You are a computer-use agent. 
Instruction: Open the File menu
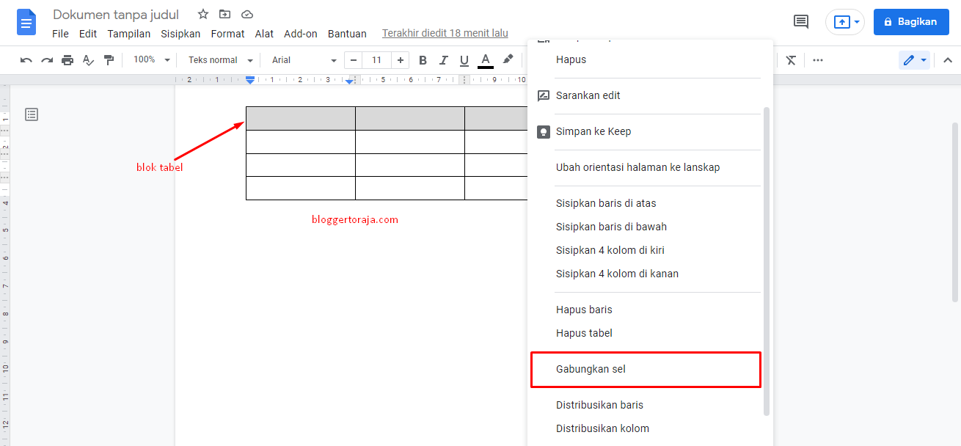click(x=61, y=34)
